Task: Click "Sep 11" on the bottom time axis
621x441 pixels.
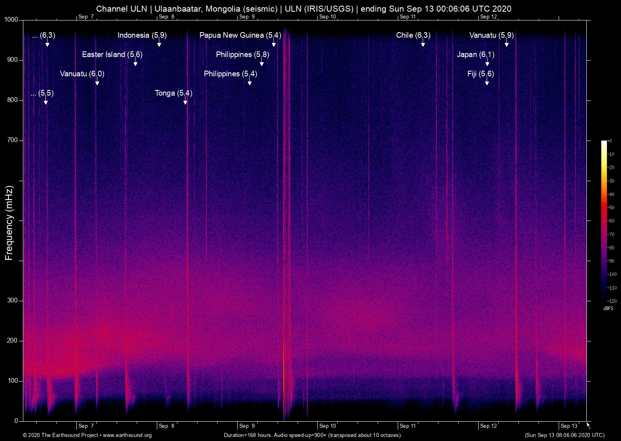Action: (408, 426)
